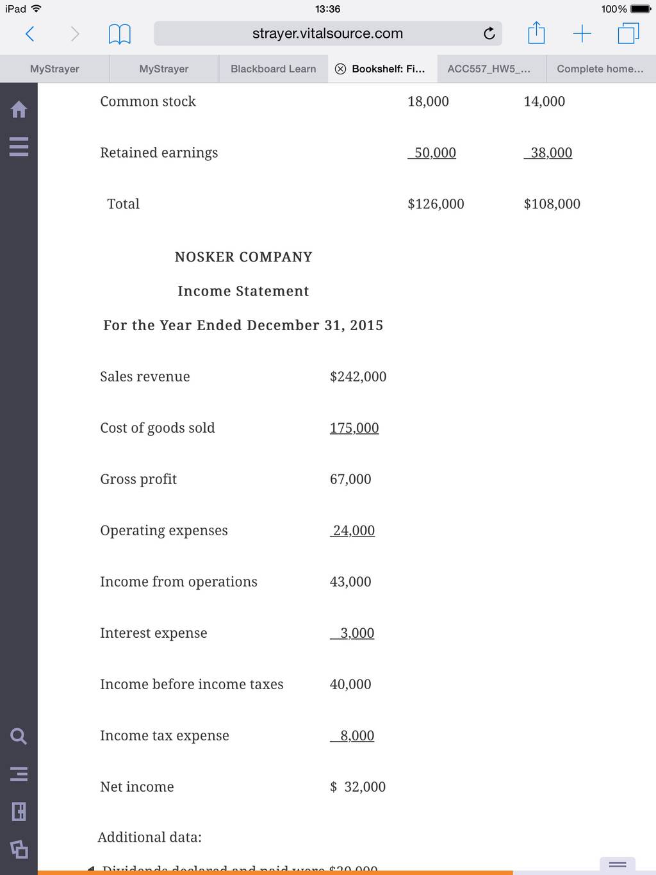The height and width of the screenshot is (875, 656).
Task: Open the sidebar highlighter tool icon
Action: 19,849
